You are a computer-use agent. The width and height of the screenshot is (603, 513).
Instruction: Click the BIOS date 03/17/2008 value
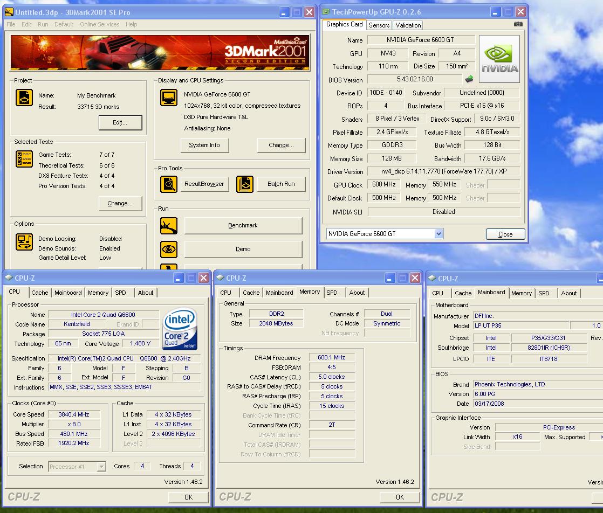pyautogui.click(x=489, y=404)
